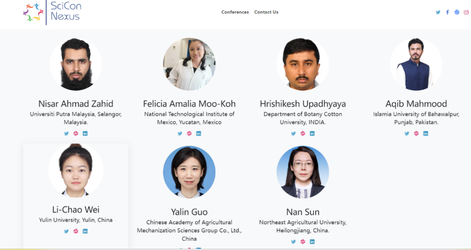Open Nisar Ahmad Zahid's Twitter icon
The height and width of the screenshot is (250, 471).
pos(66,134)
